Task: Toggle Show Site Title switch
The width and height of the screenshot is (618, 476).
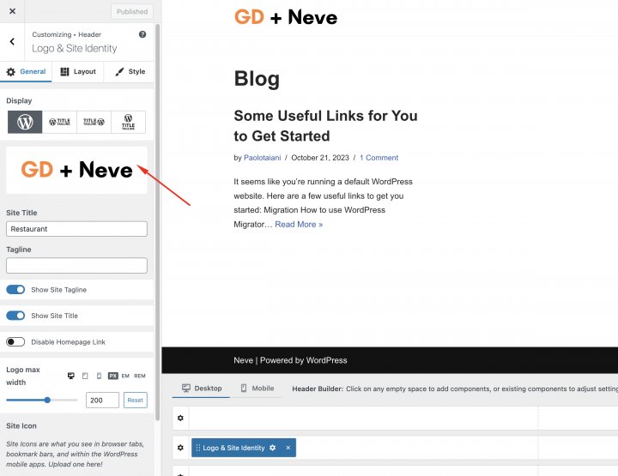Action: (15, 316)
